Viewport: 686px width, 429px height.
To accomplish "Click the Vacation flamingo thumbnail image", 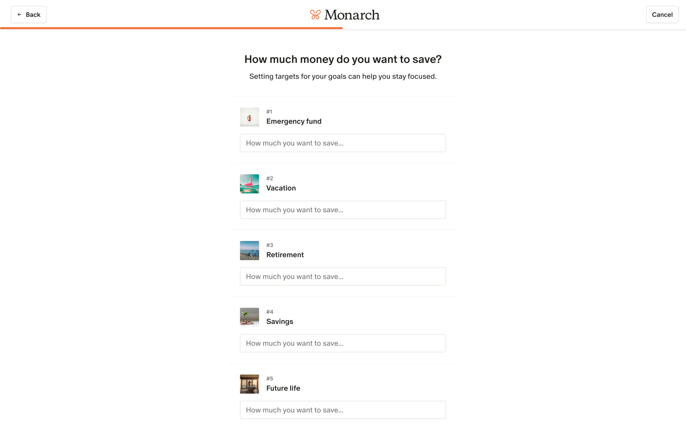I will pos(249,184).
